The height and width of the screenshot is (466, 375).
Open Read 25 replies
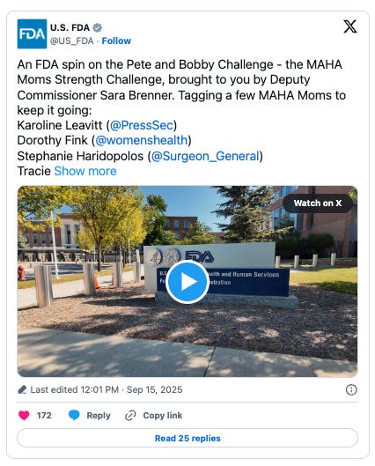(187, 438)
